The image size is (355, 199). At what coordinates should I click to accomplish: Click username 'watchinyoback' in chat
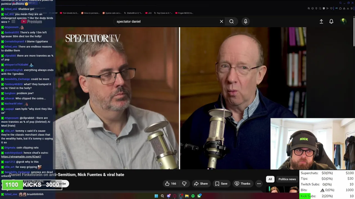pyautogui.click(x=13, y=153)
